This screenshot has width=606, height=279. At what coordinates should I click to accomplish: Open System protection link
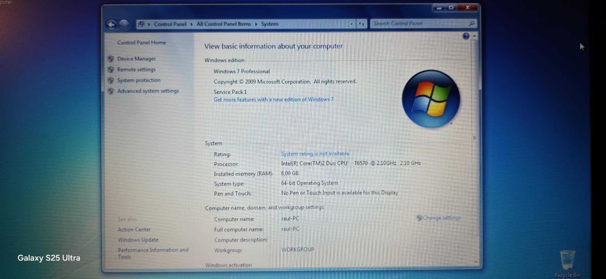tap(139, 80)
